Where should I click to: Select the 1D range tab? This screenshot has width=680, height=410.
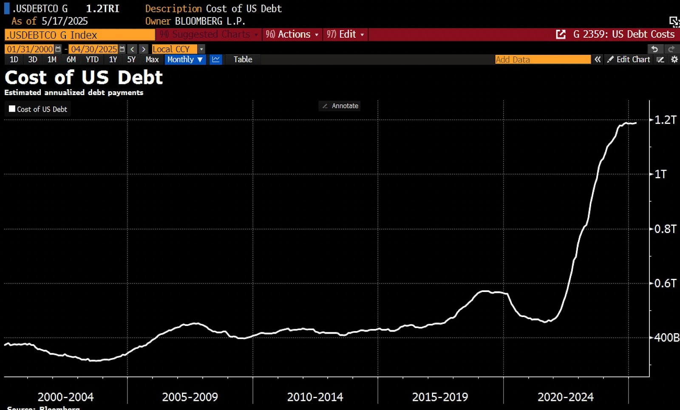point(14,59)
